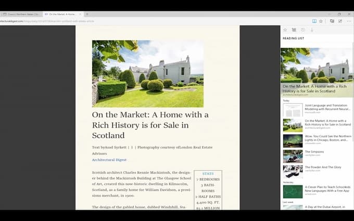Click the Windyhill house photo in article

[148, 74]
